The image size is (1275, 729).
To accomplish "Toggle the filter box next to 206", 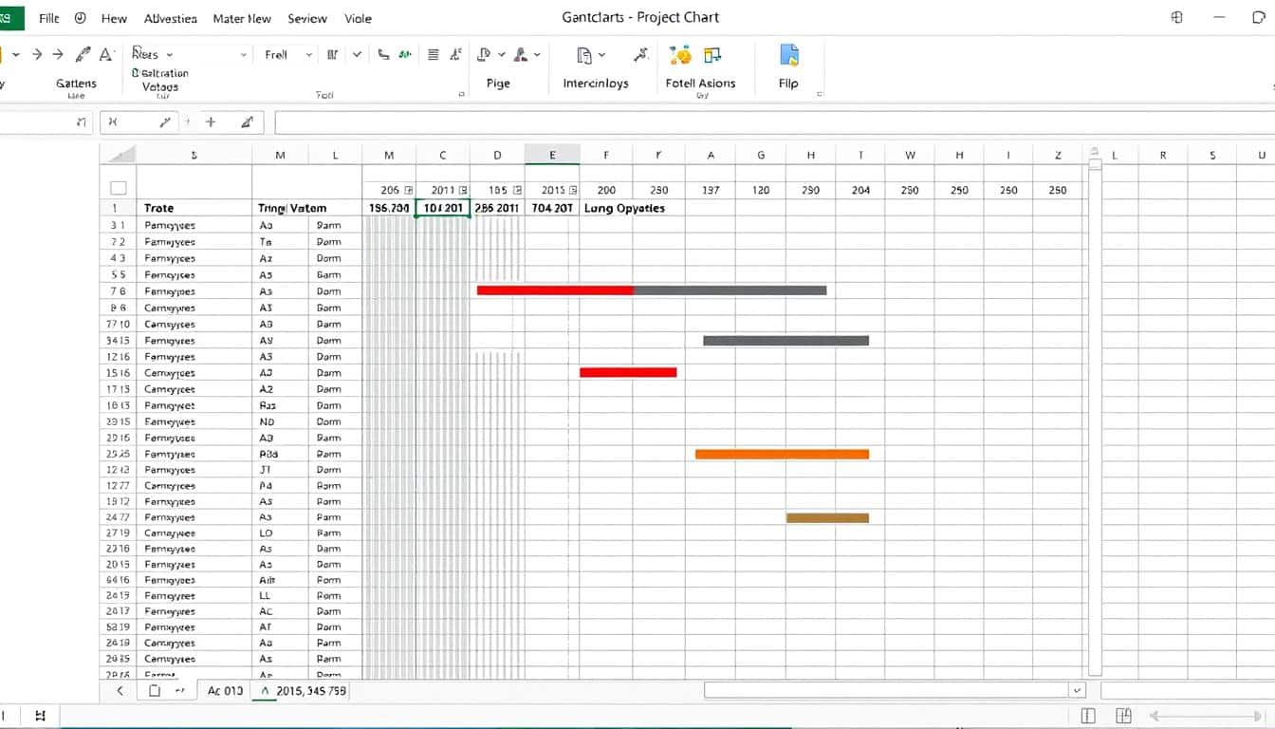I will pos(409,190).
